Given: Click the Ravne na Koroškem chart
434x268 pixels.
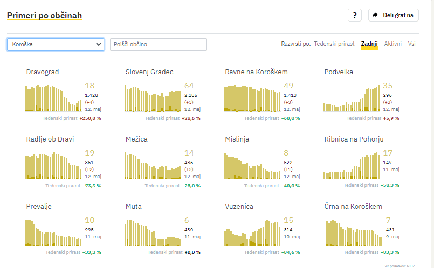Looking at the screenshot, I should (252, 98).
